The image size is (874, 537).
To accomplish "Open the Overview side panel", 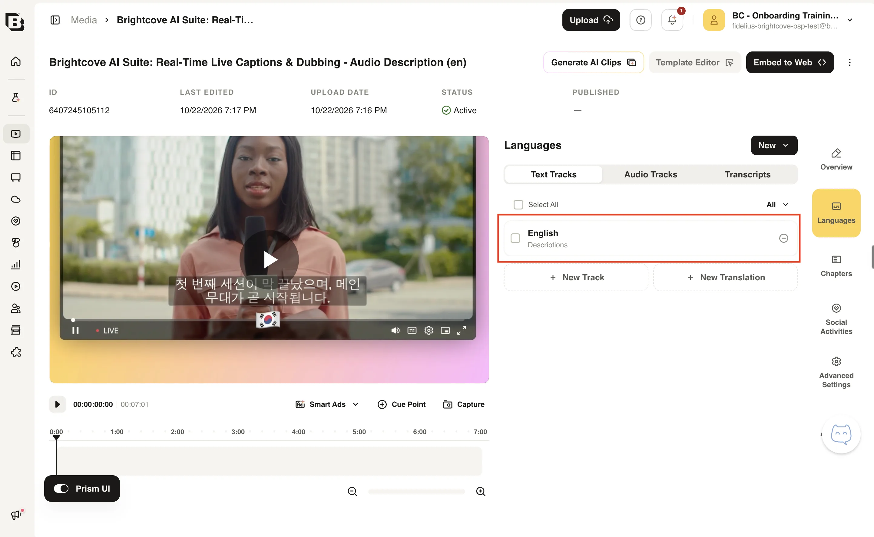I will tap(836, 160).
